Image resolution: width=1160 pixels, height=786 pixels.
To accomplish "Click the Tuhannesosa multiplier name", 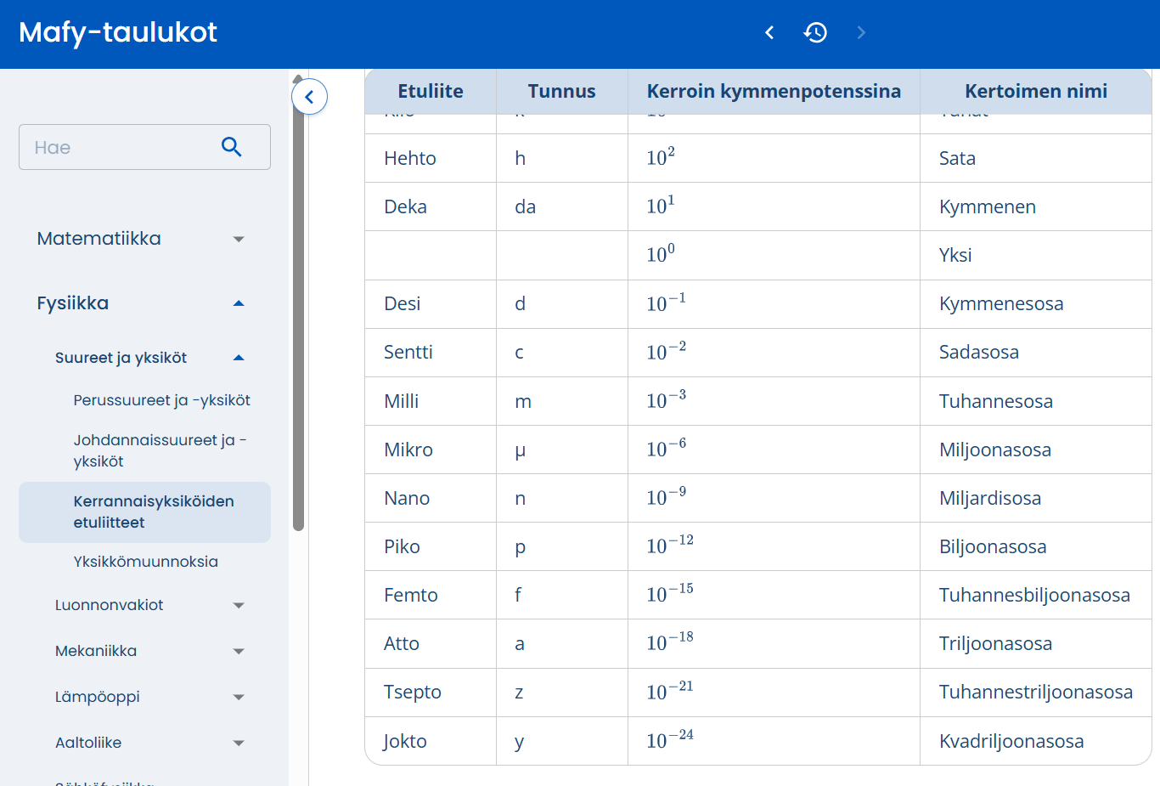I will 996,401.
